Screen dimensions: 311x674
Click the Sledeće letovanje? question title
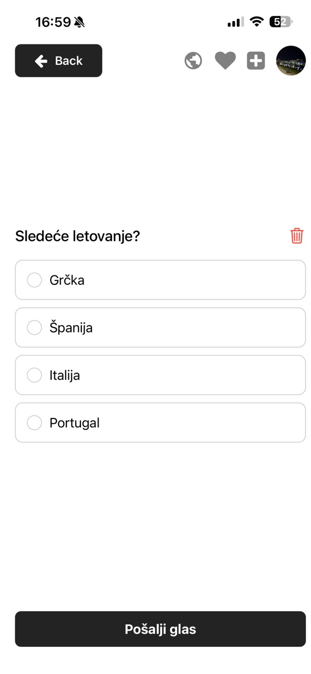click(x=78, y=236)
